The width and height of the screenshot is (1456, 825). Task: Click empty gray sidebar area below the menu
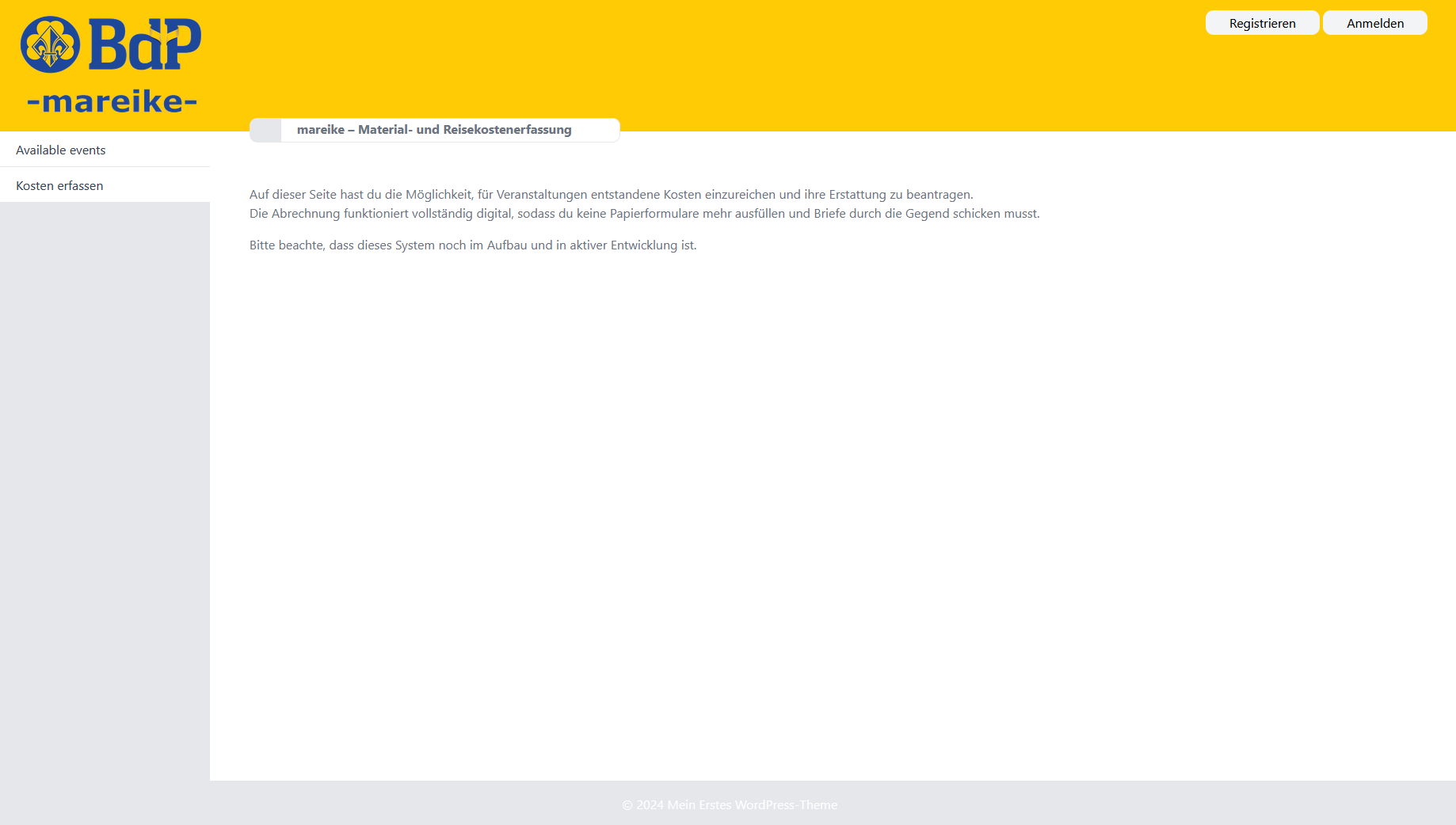click(x=105, y=475)
